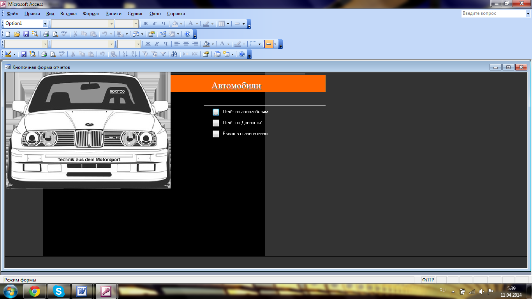Click the Database Window icon
Screen dimensions: 532x299
(217, 54)
